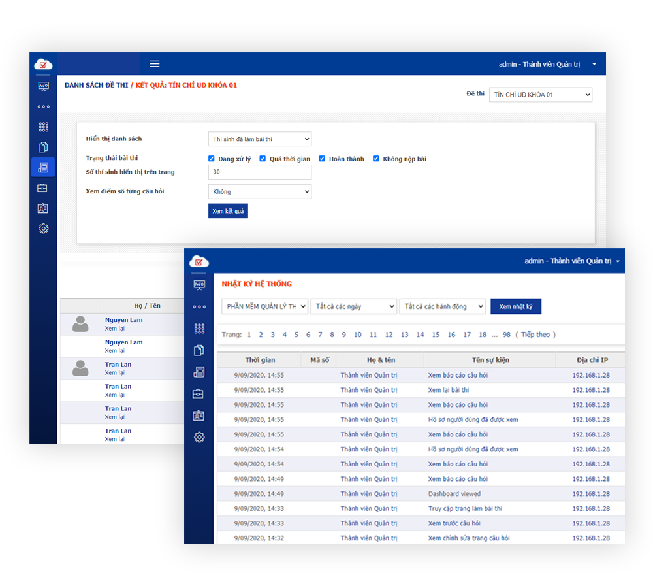Viewport: 653px width, 588px height.
Task: Go to log page 5
Action: click(296, 335)
